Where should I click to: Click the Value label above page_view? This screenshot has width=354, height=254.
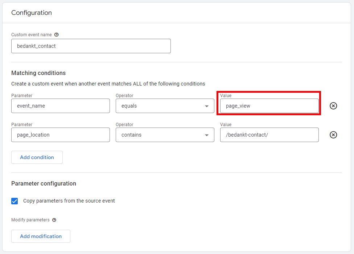tap(226, 95)
